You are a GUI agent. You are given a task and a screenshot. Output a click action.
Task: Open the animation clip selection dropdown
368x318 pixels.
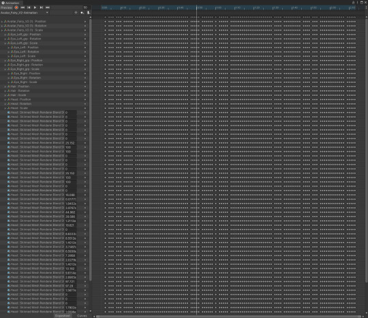click(25, 13)
